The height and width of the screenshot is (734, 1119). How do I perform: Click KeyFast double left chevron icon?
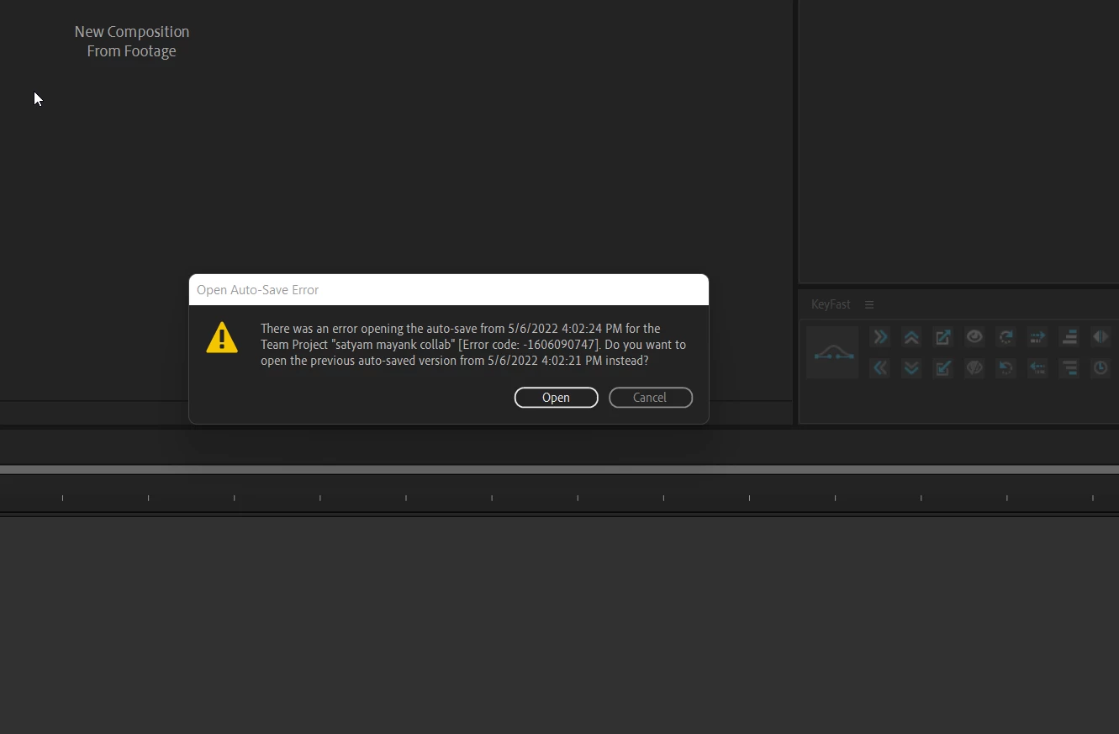click(x=880, y=368)
